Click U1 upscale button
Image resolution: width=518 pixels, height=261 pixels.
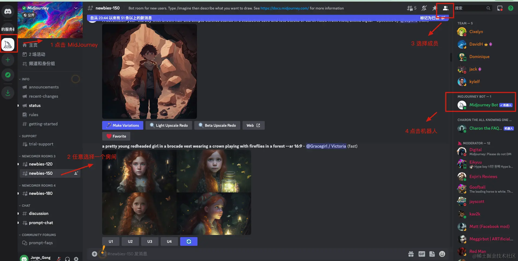click(111, 241)
